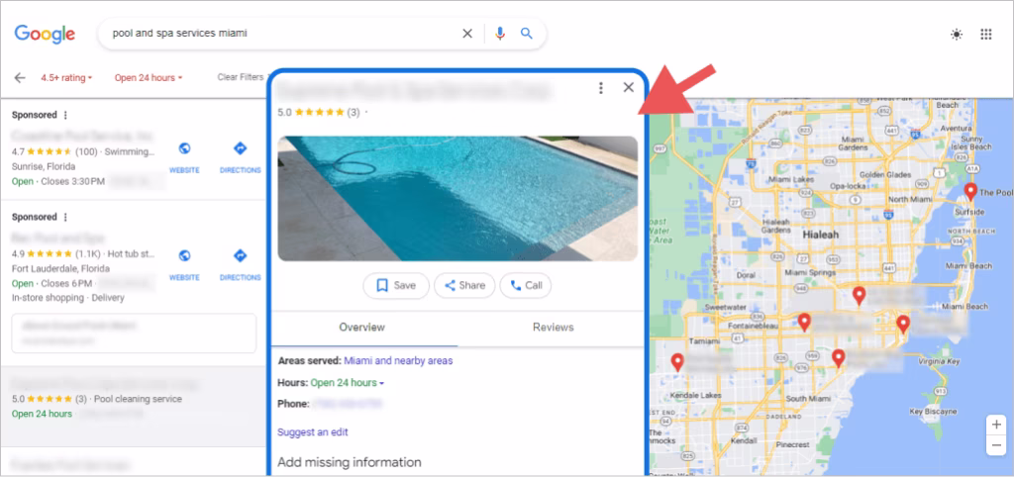Open the Open 24 hours filter dropdown
Image resolution: width=1014 pixels, height=477 pixels.
[x=149, y=77]
